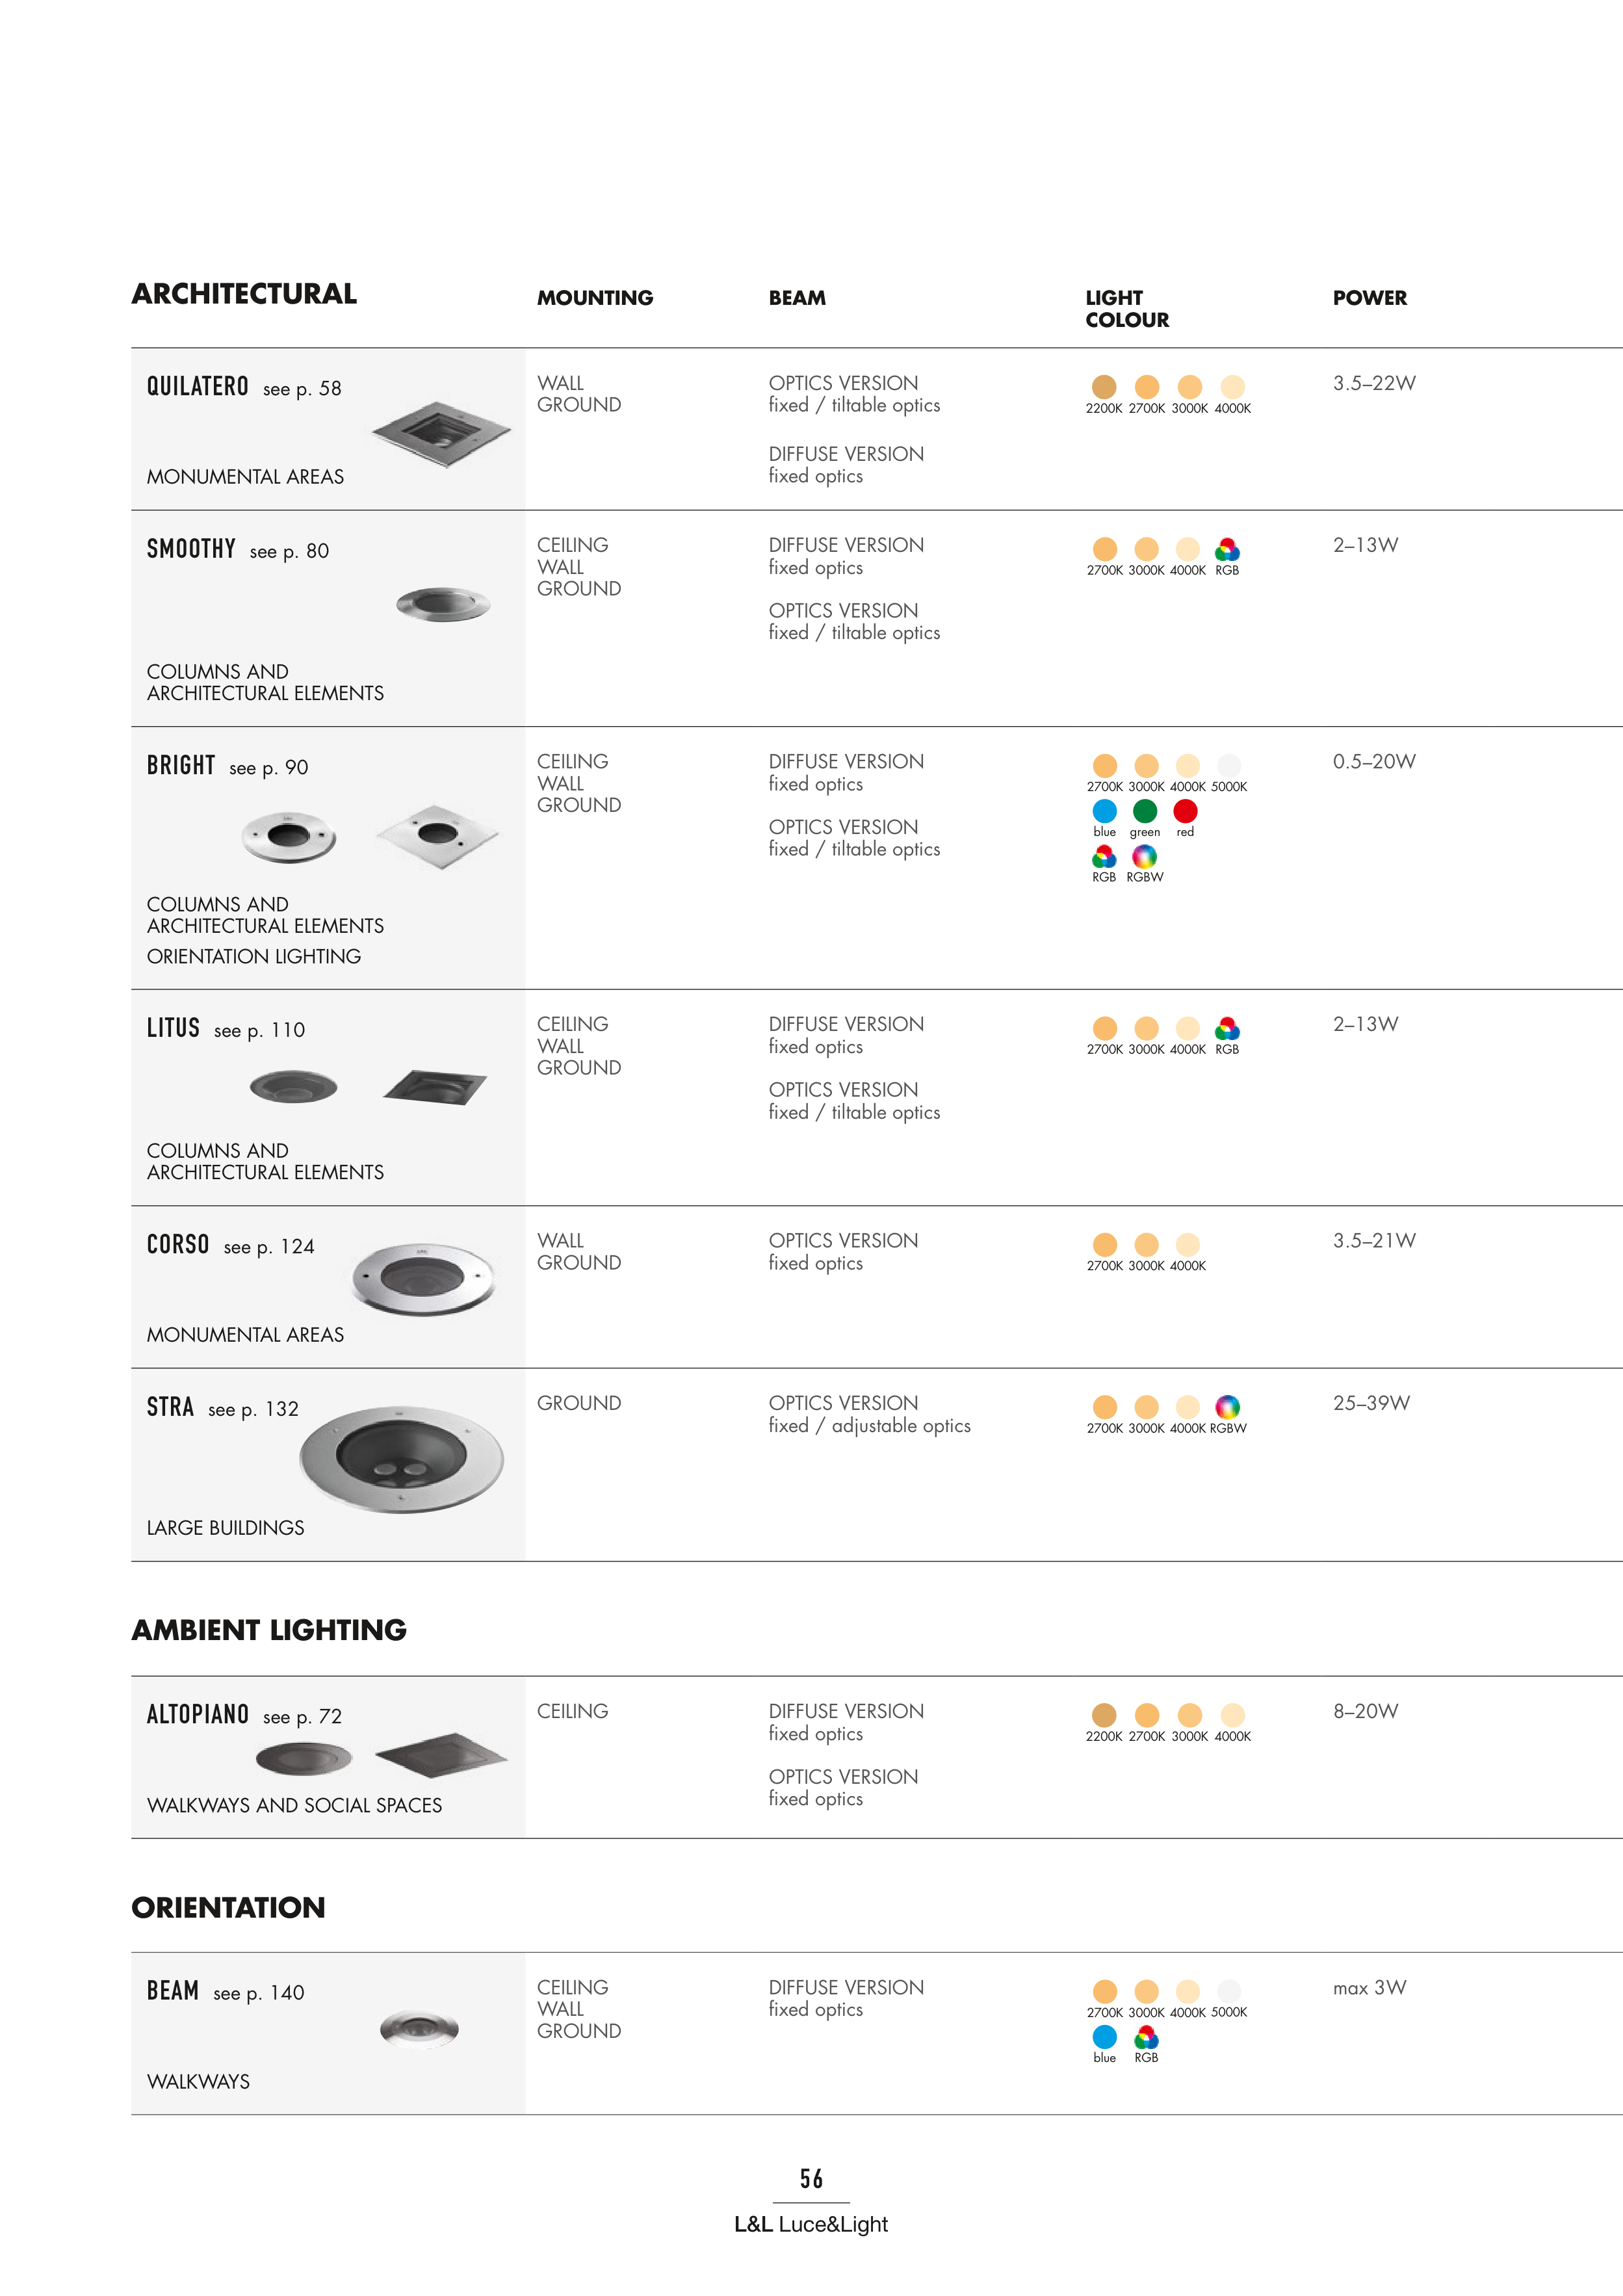Click the red colour dot in Bright row

click(x=1185, y=811)
